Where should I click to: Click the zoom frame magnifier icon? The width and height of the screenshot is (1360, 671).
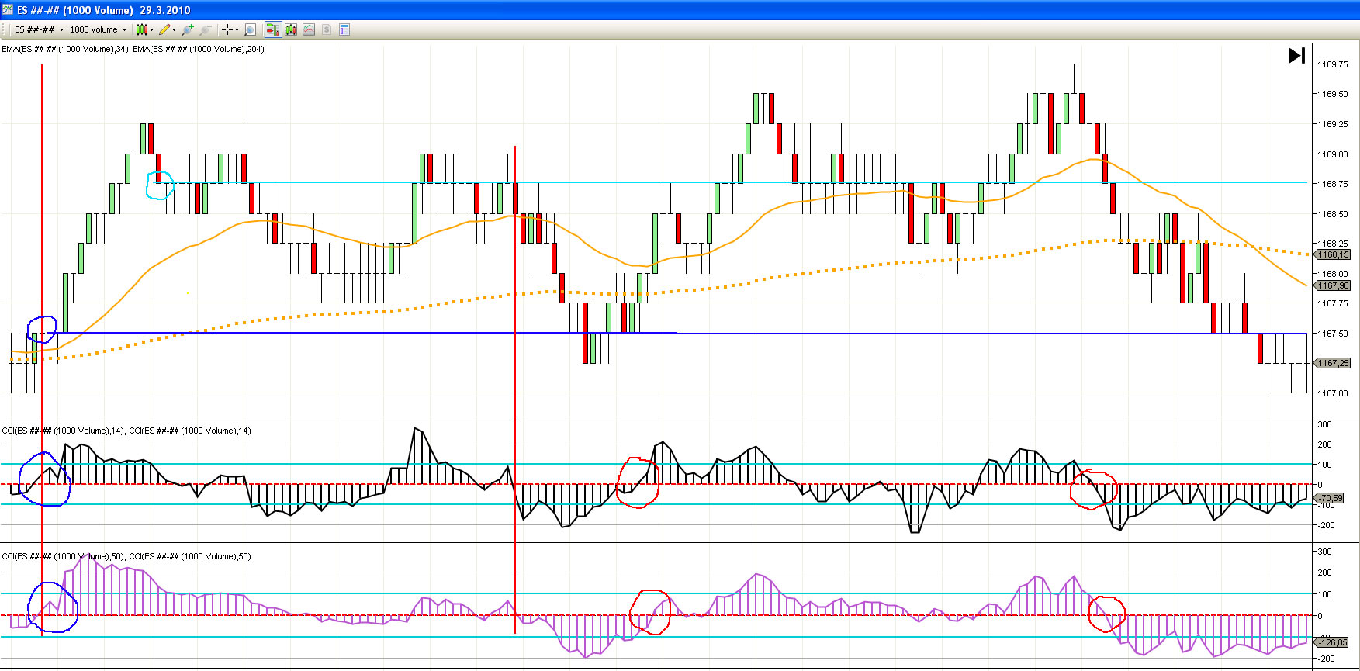[250, 29]
